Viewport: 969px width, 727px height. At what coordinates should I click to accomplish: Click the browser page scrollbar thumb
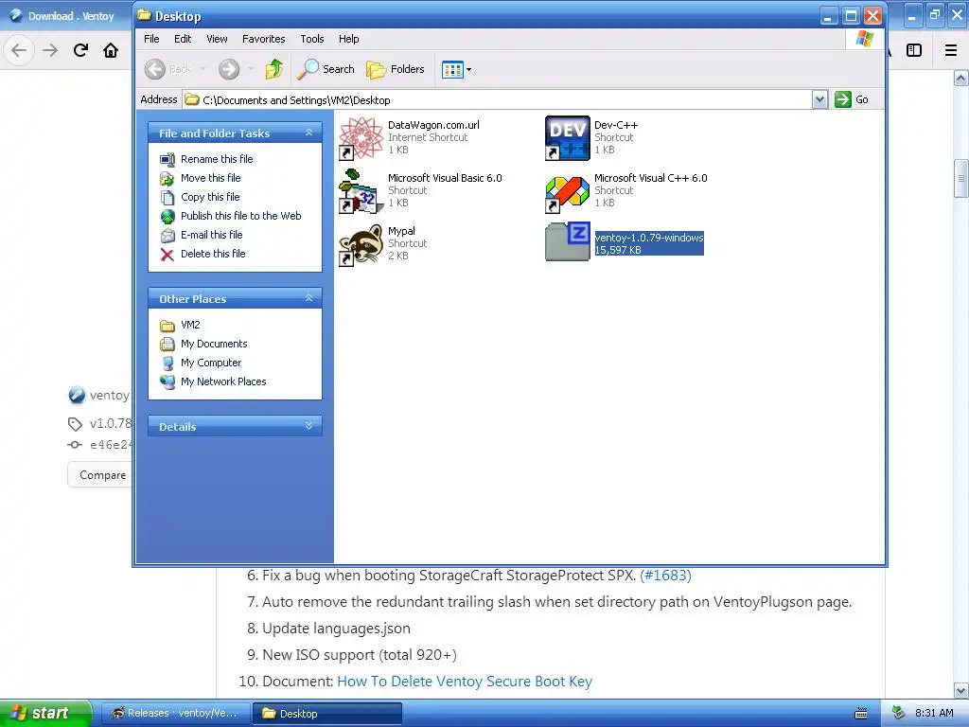[x=961, y=179]
